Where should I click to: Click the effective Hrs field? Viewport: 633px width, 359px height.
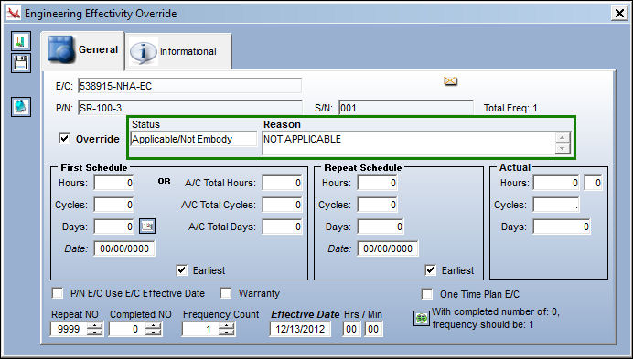(x=351, y=329)
